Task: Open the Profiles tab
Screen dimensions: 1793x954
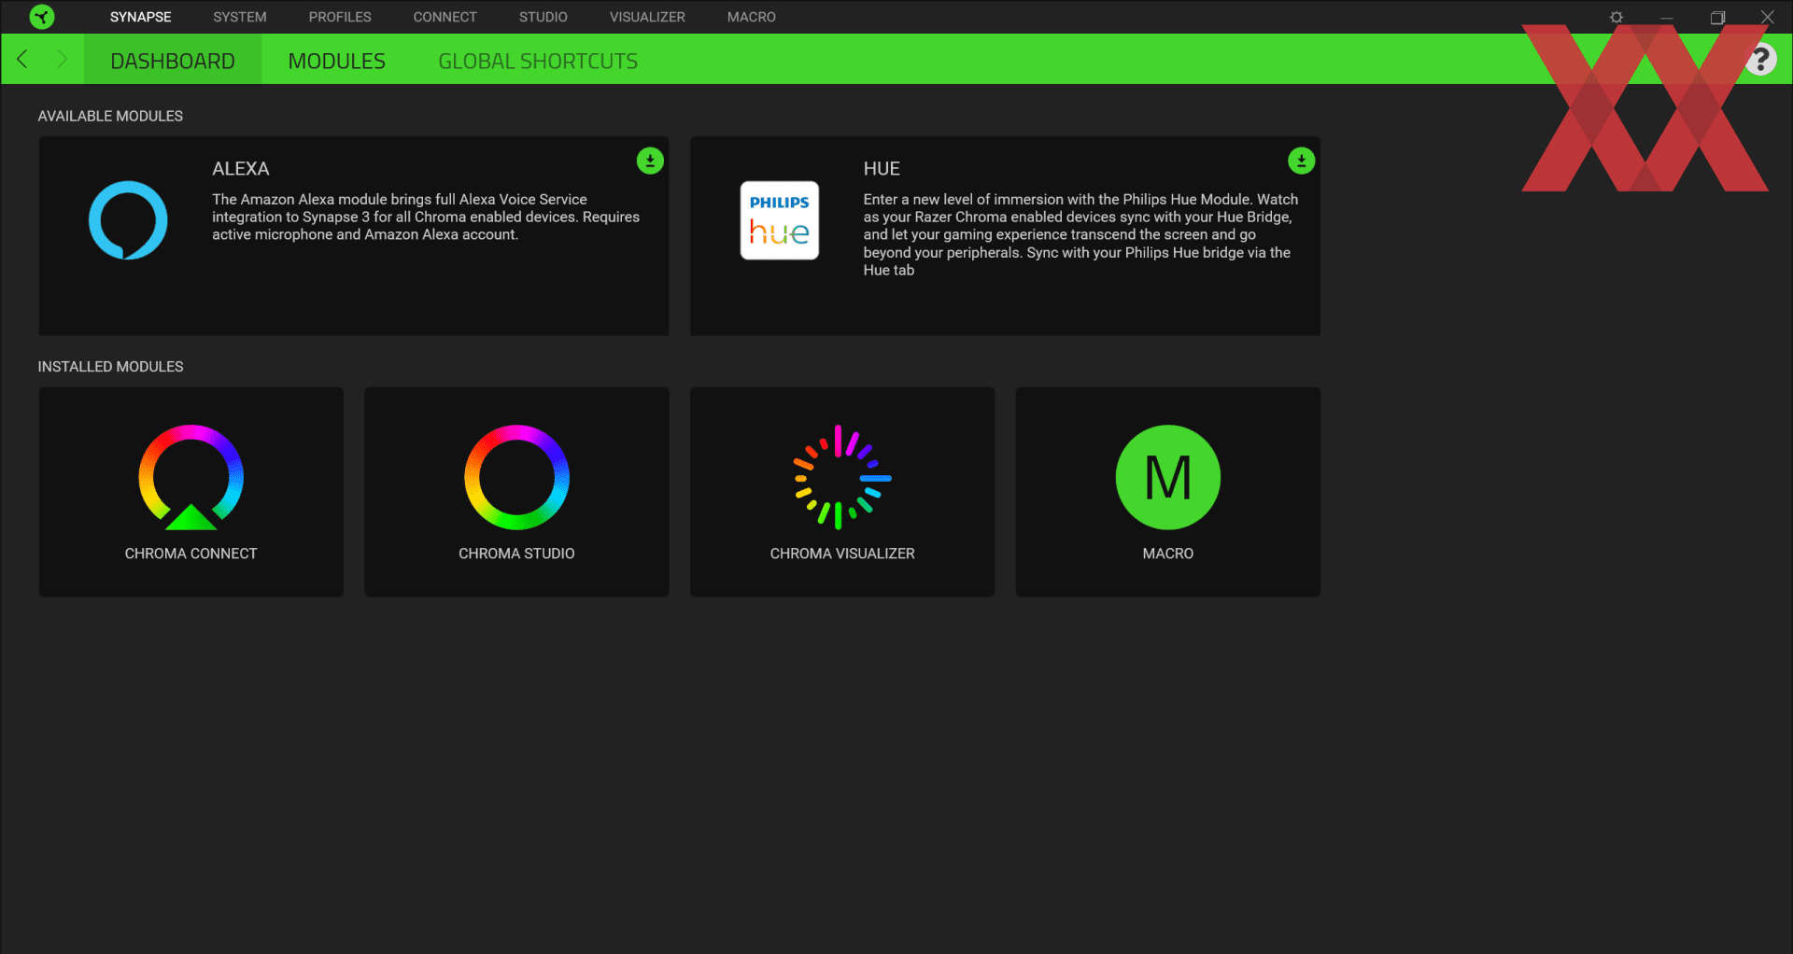Action: (340, 17)
